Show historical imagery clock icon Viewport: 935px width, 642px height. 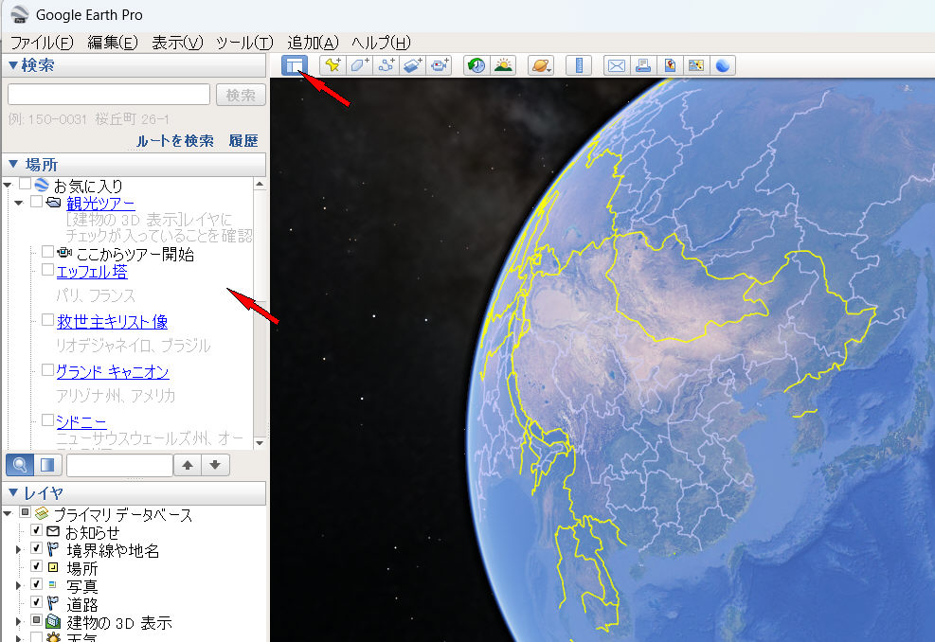476,65
